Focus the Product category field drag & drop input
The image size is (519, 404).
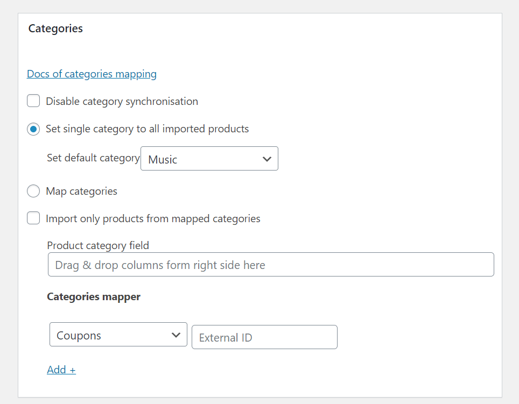pyautogui.click(x=271, y=265)
